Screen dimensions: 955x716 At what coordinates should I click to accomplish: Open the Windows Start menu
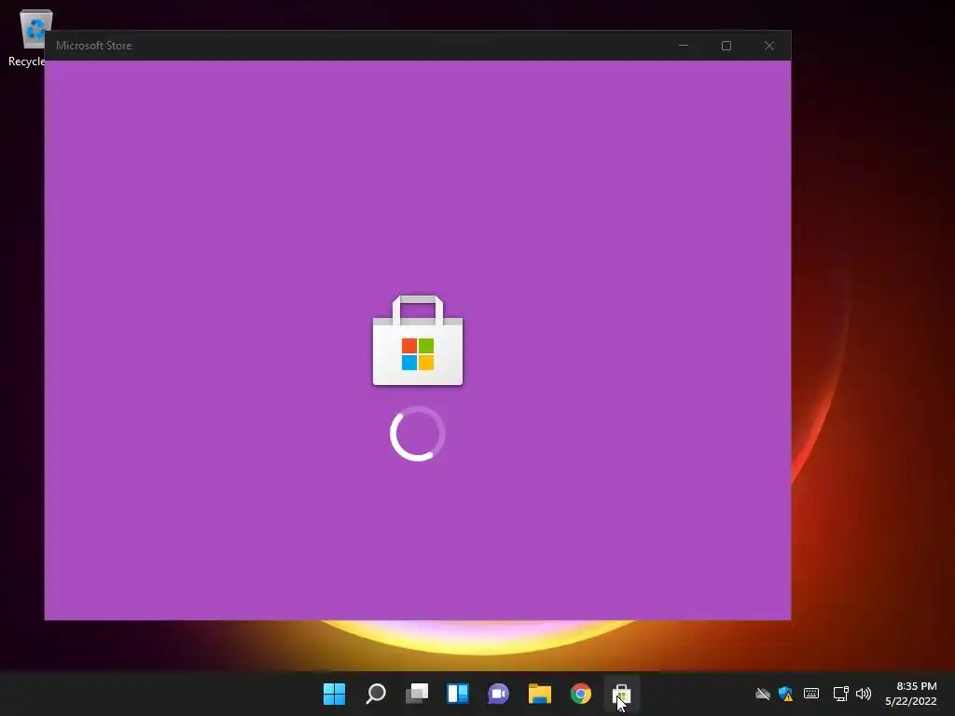(334, 694)
